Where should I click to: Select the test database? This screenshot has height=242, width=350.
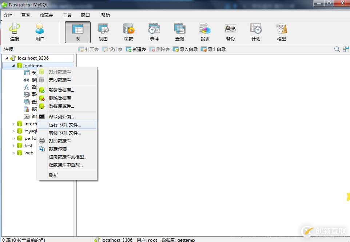pos(28,146)
